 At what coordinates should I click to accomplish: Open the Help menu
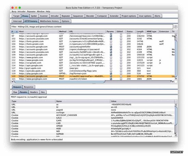(x=48, y=12)
